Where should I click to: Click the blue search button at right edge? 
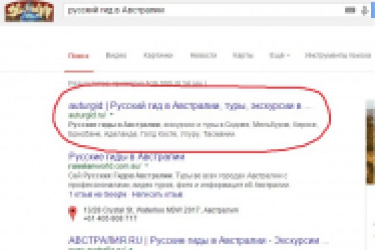(373, 10)
